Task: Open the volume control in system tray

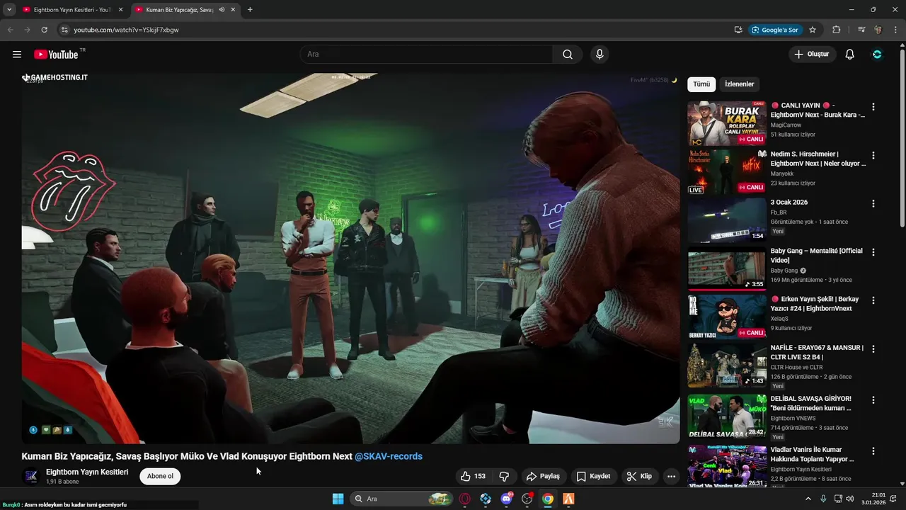Action: [849, 499]
